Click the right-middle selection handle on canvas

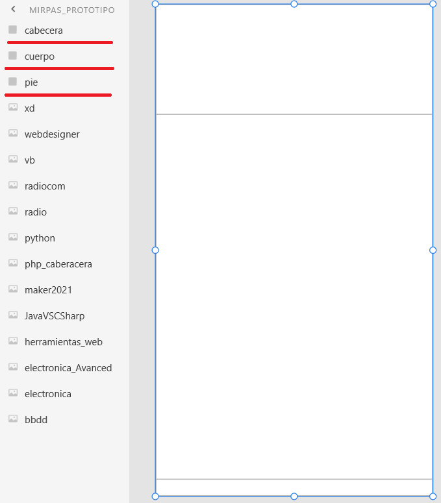pos(433,250)
